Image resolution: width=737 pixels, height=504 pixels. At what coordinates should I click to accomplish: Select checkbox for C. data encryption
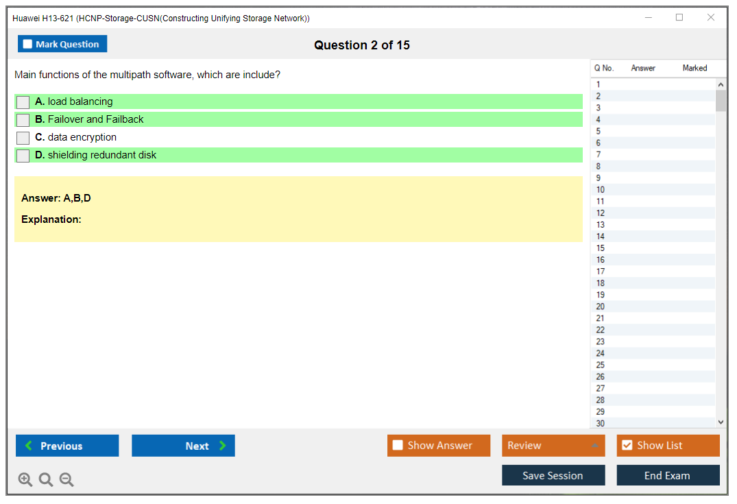tap(23, 138)
